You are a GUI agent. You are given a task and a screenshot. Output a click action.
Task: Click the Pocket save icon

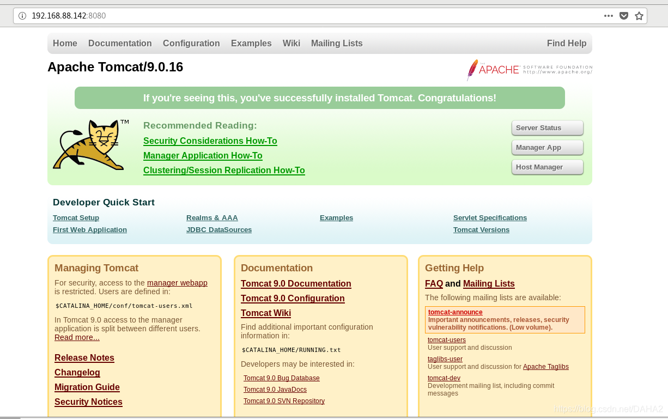tap(624, 16)
